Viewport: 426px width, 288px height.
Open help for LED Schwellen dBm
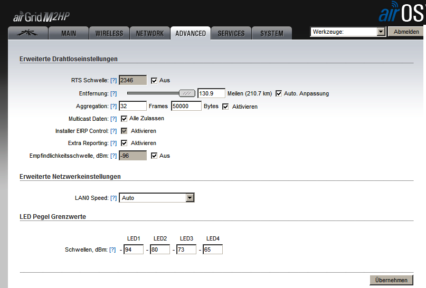pos(112,249)
